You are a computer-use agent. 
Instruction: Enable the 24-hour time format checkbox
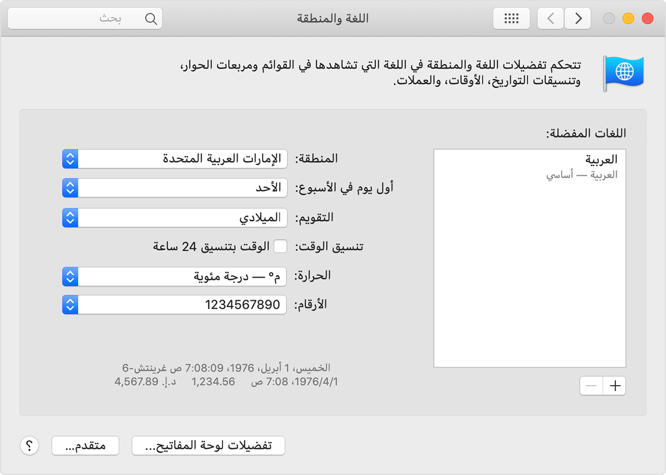[x=281, y=246]
